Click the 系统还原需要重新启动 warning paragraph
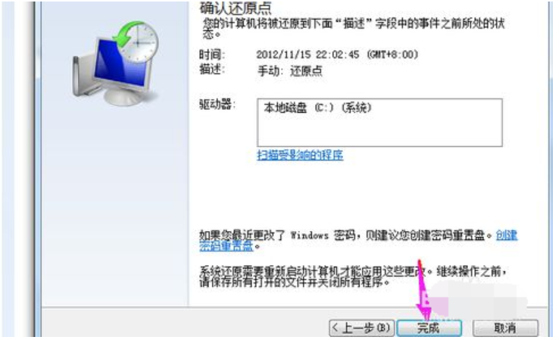The image size is (559, 340). (x=353, y=277)
